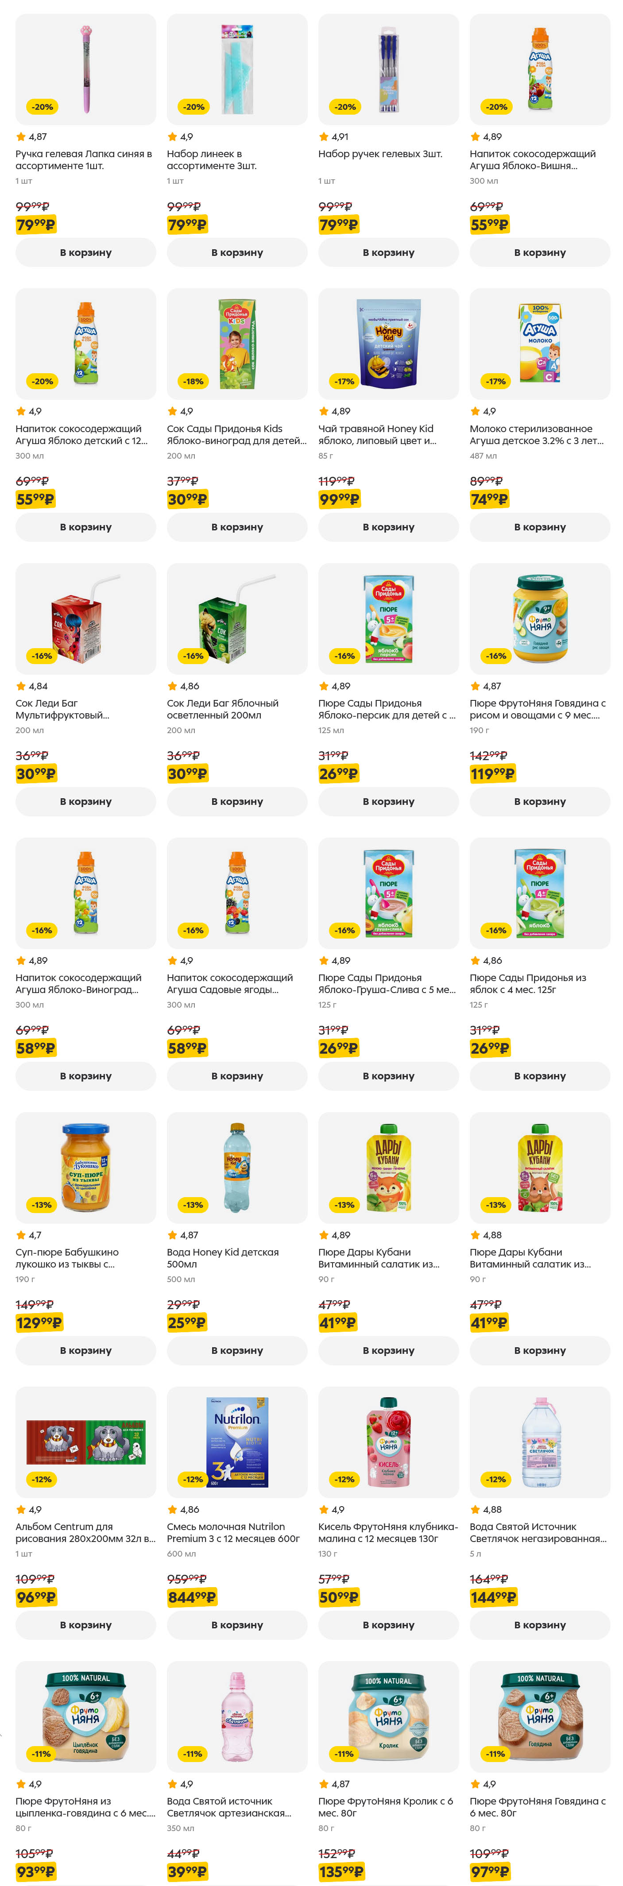Click 'В корзину' for Honey Kid herbal tea

388,527
